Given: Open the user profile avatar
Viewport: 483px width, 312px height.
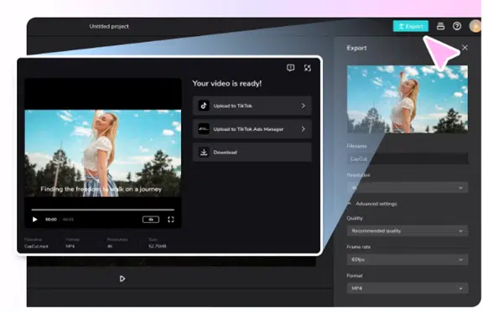Looking at the screenshot, I should (475, 26).
